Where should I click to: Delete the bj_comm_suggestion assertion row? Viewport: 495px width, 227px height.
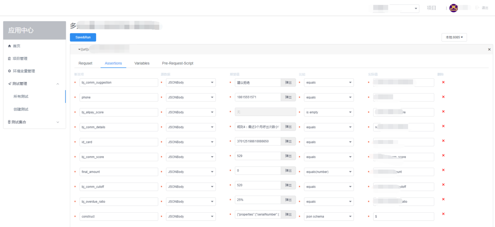443,82
